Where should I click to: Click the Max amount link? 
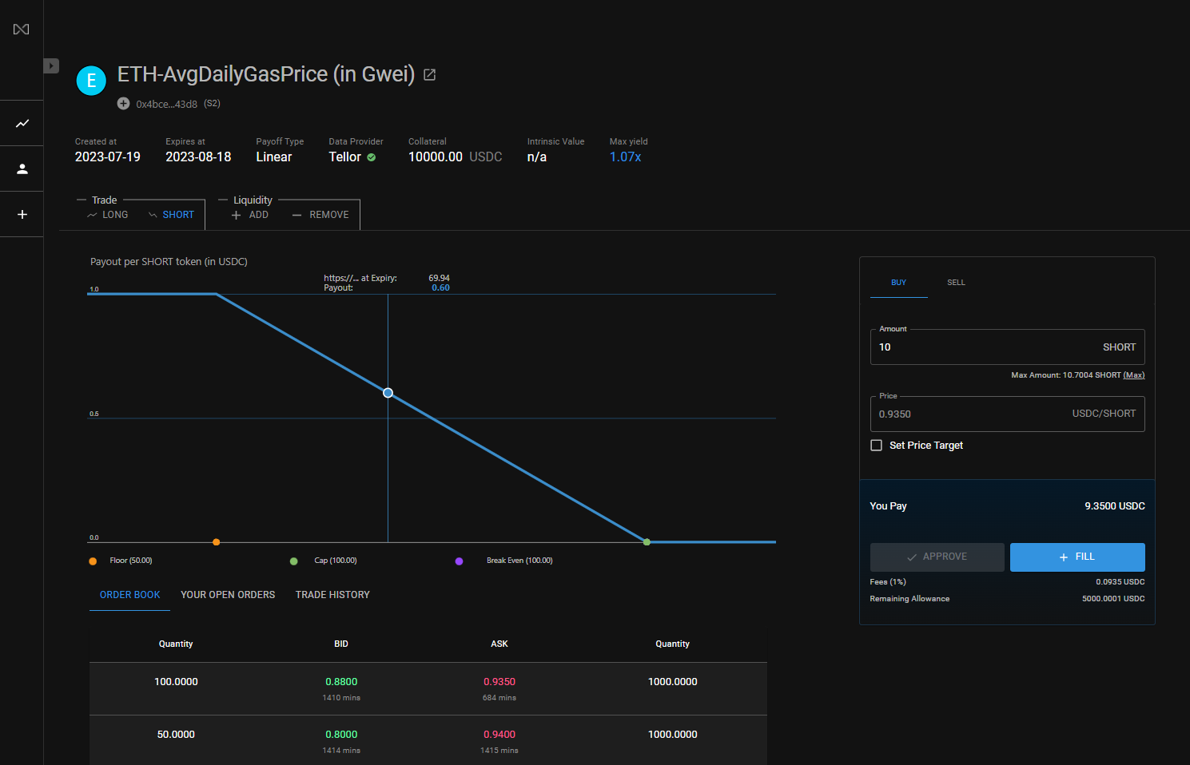click(x=1133, y=375)
